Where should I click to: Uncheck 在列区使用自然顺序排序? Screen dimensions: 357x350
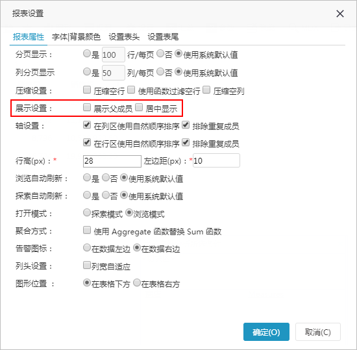coord(87,125)
